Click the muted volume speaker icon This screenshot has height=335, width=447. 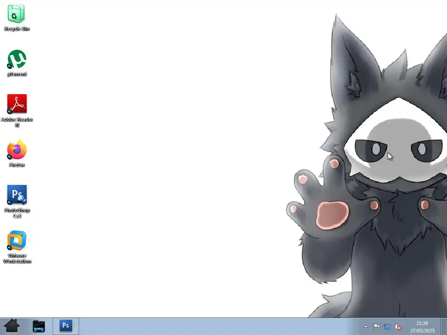tap(398, 327)
